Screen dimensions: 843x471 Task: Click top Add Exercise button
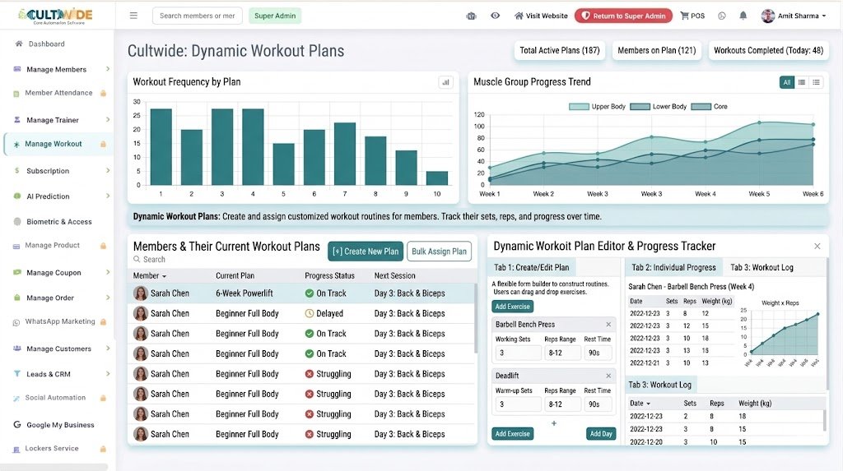512,307
